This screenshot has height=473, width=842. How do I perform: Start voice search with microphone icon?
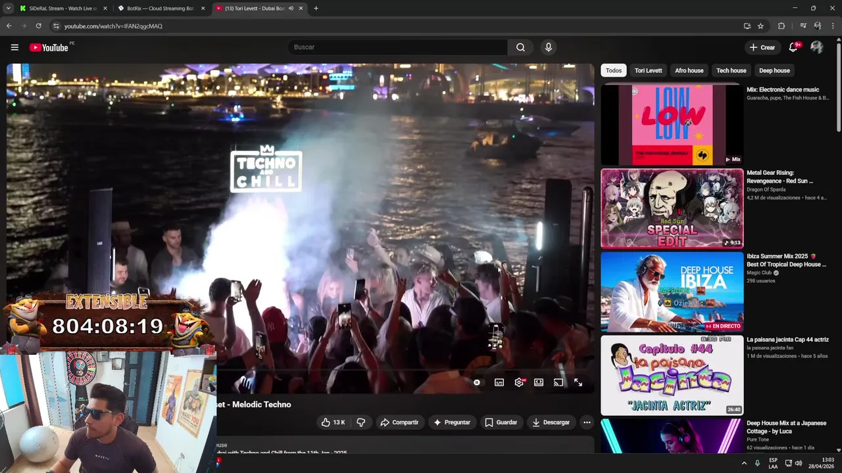(x=548, y=47)
